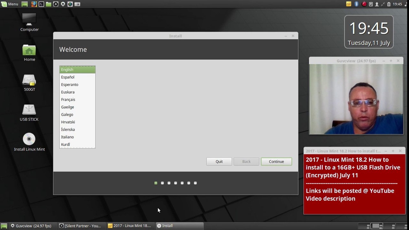Open the camera screenshot launcher in panel
The image size is (409, 230).
tap(77, 4)
